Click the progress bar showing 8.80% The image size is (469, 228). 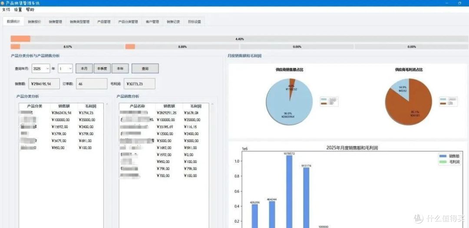[182, 46]
